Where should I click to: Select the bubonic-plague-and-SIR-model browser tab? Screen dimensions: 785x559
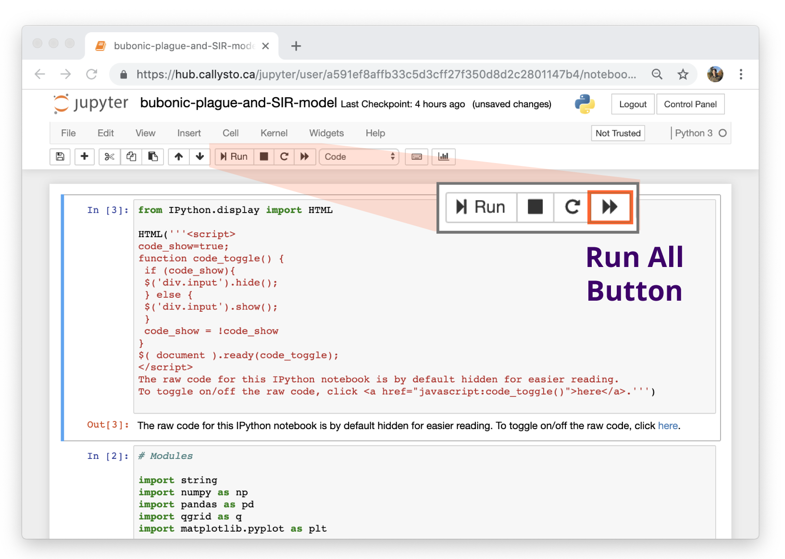tap(182, 46)
